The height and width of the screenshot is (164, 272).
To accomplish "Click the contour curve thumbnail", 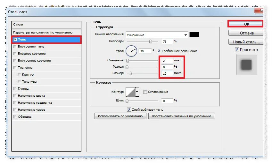I will click(131, 92).
